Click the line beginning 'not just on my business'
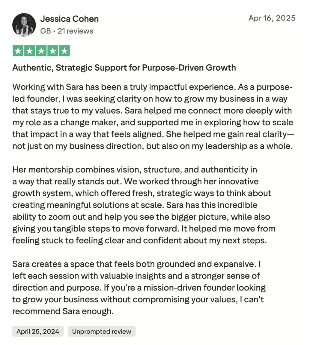319x345 pixels. point(152,146)
